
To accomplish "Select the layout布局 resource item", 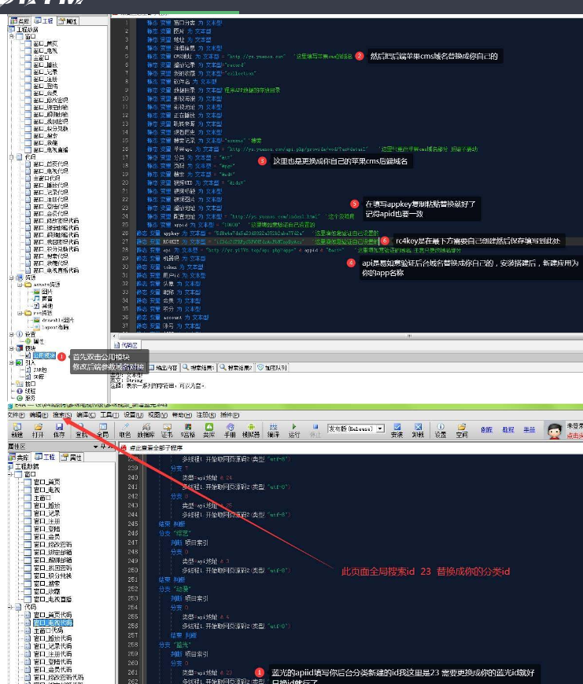I will coord(50,327).
